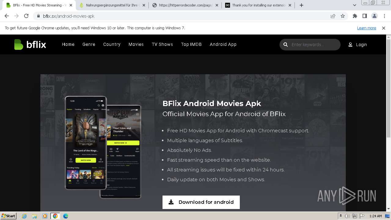Close the 'Thank you for installing' tab
391x220 pixels.
click(290, 5)
